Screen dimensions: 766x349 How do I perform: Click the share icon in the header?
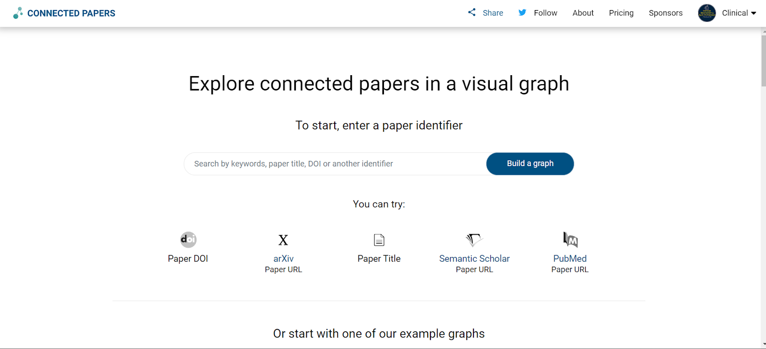tap(472, 12)
